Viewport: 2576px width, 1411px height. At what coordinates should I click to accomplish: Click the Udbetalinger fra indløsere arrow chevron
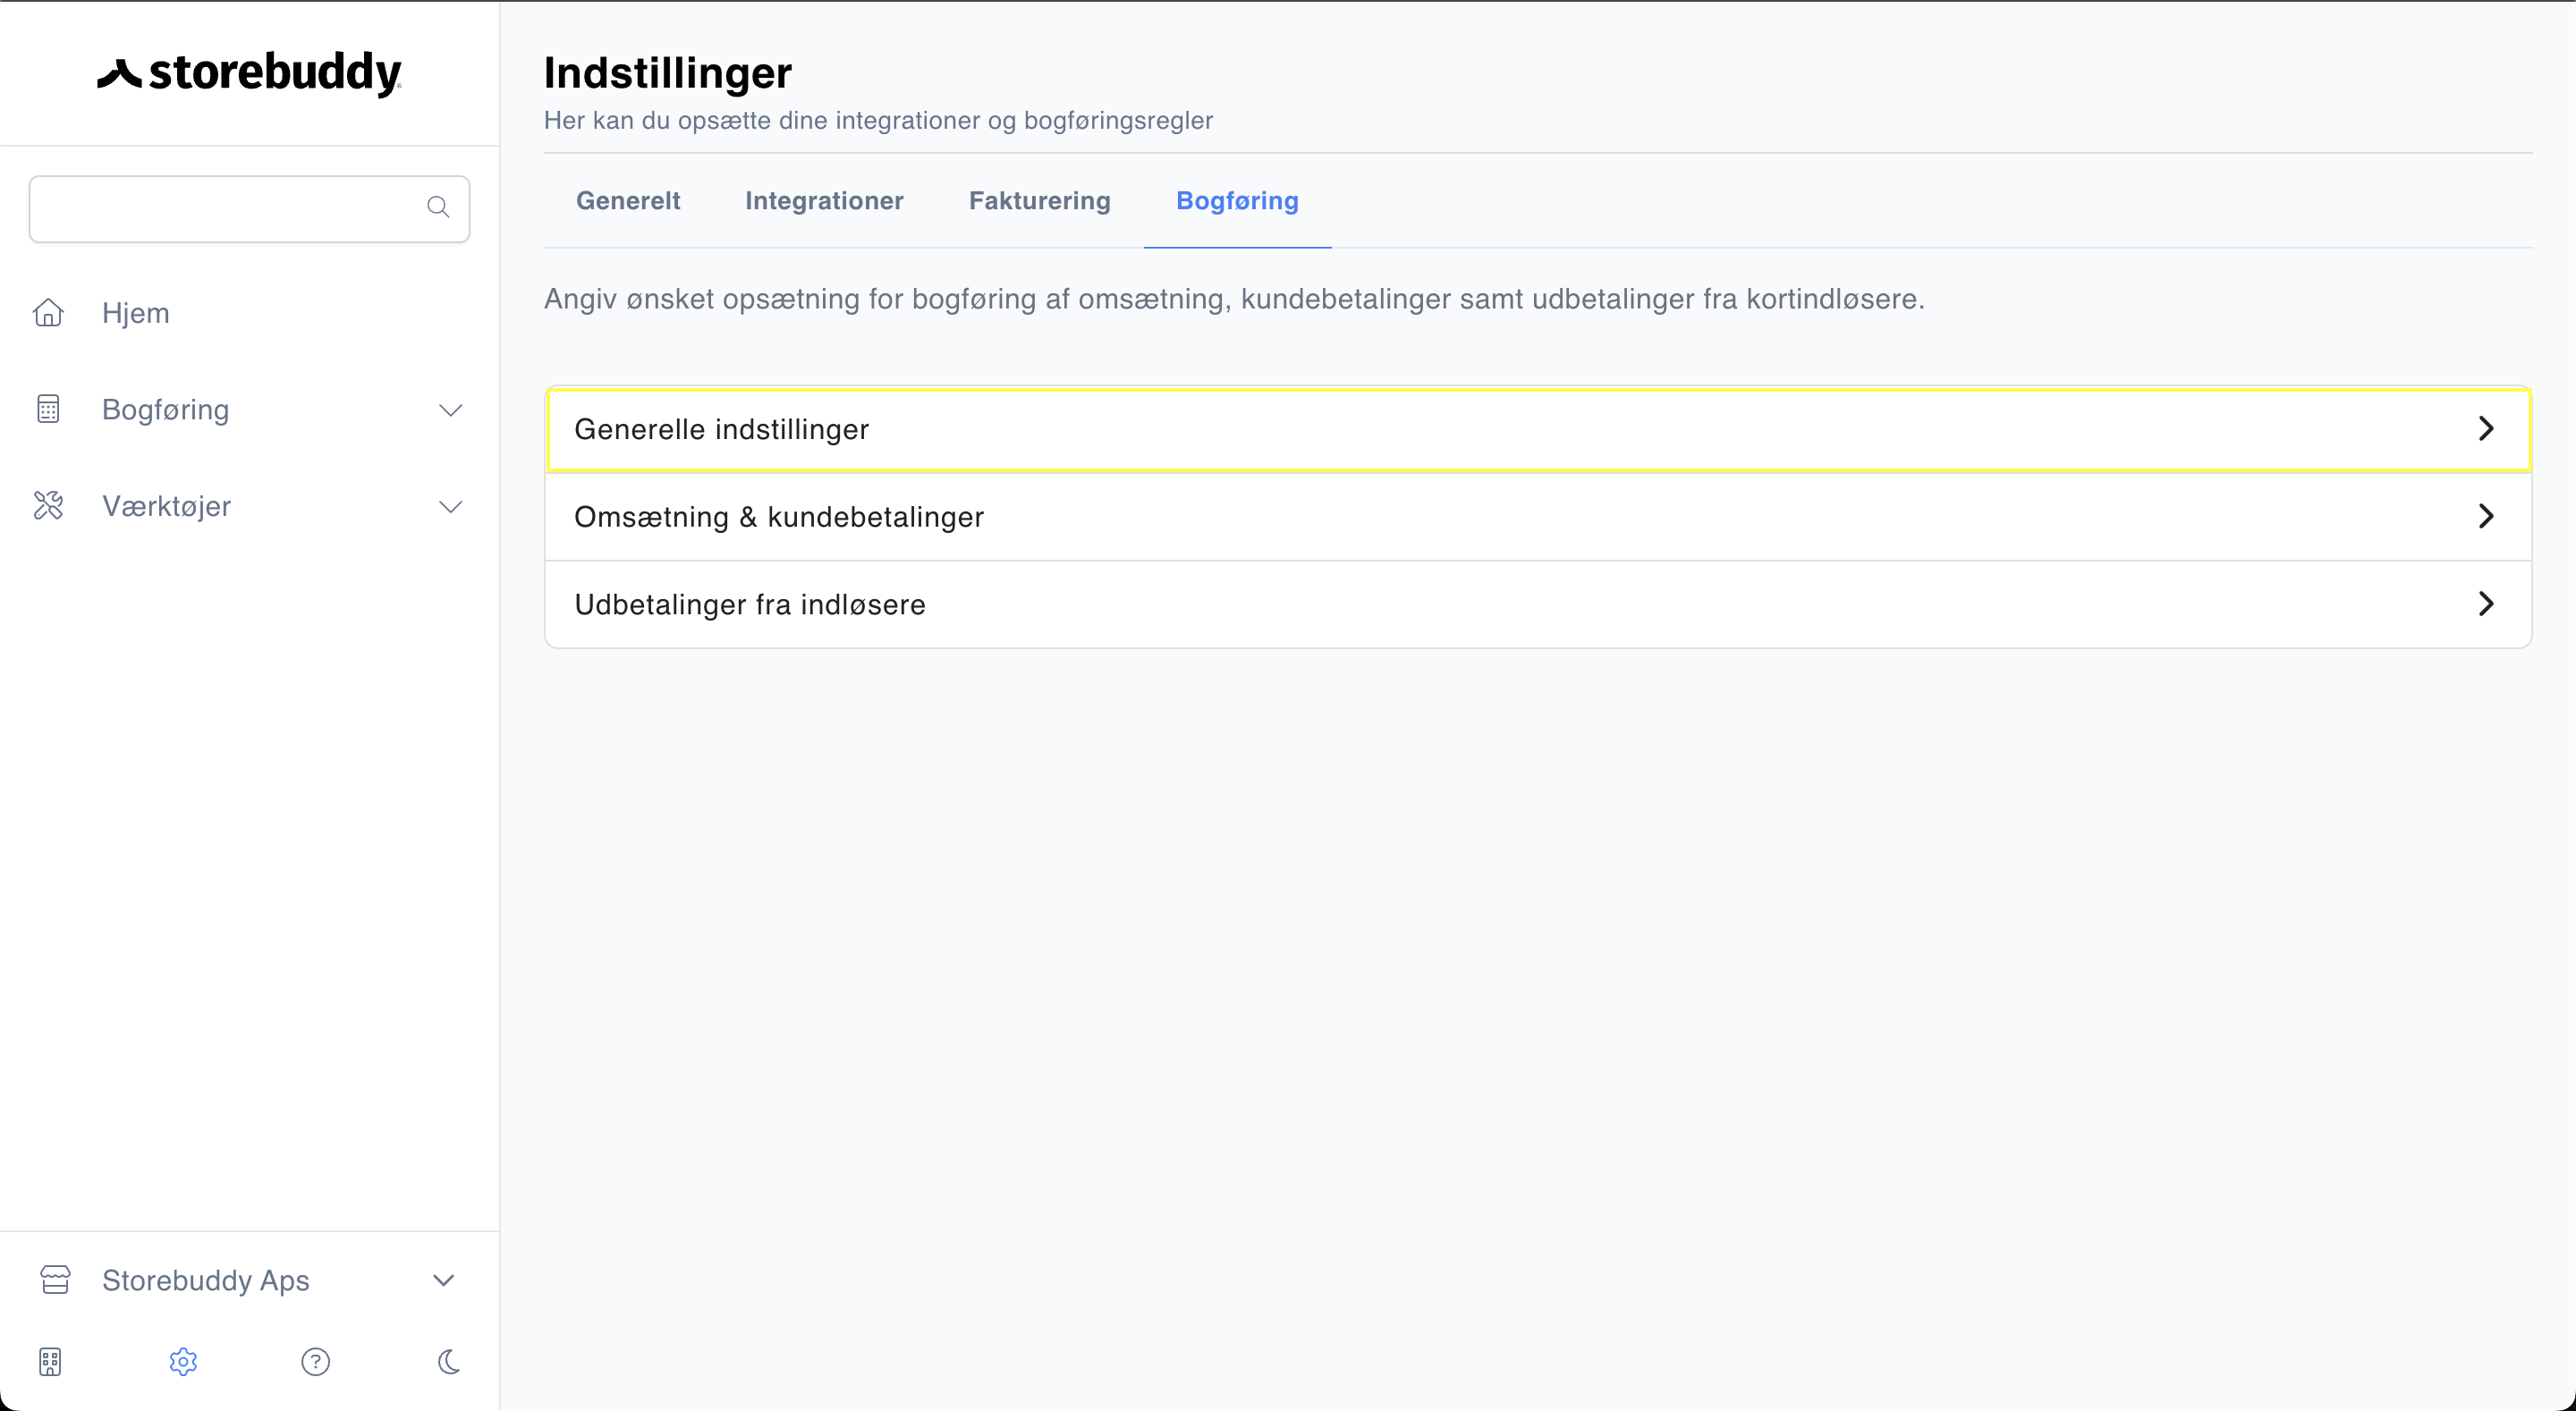[x=2487, y=604]
